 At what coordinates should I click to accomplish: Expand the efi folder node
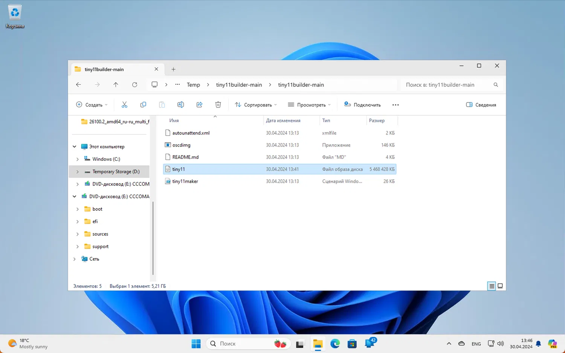(x=78, y=222)
